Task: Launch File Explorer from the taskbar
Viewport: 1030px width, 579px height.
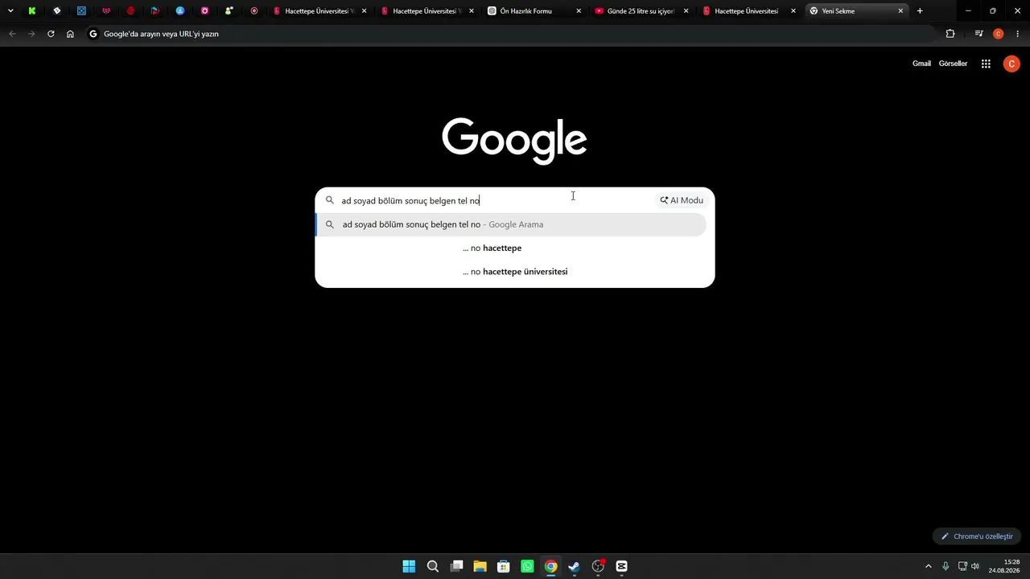Action: tap(480, 566)
